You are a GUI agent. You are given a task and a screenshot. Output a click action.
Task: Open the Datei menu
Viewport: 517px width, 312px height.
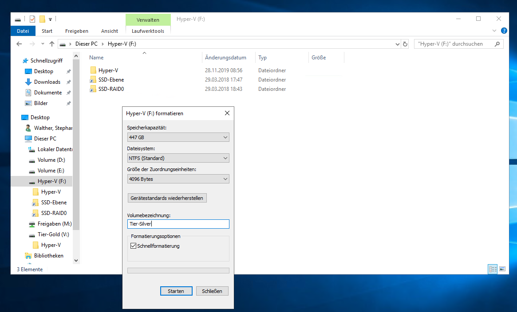coord(23,31)
